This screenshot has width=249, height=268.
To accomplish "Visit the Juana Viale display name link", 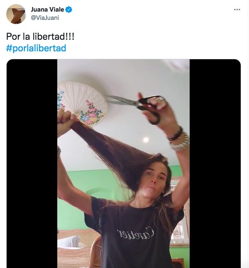I will click(47, 10).
